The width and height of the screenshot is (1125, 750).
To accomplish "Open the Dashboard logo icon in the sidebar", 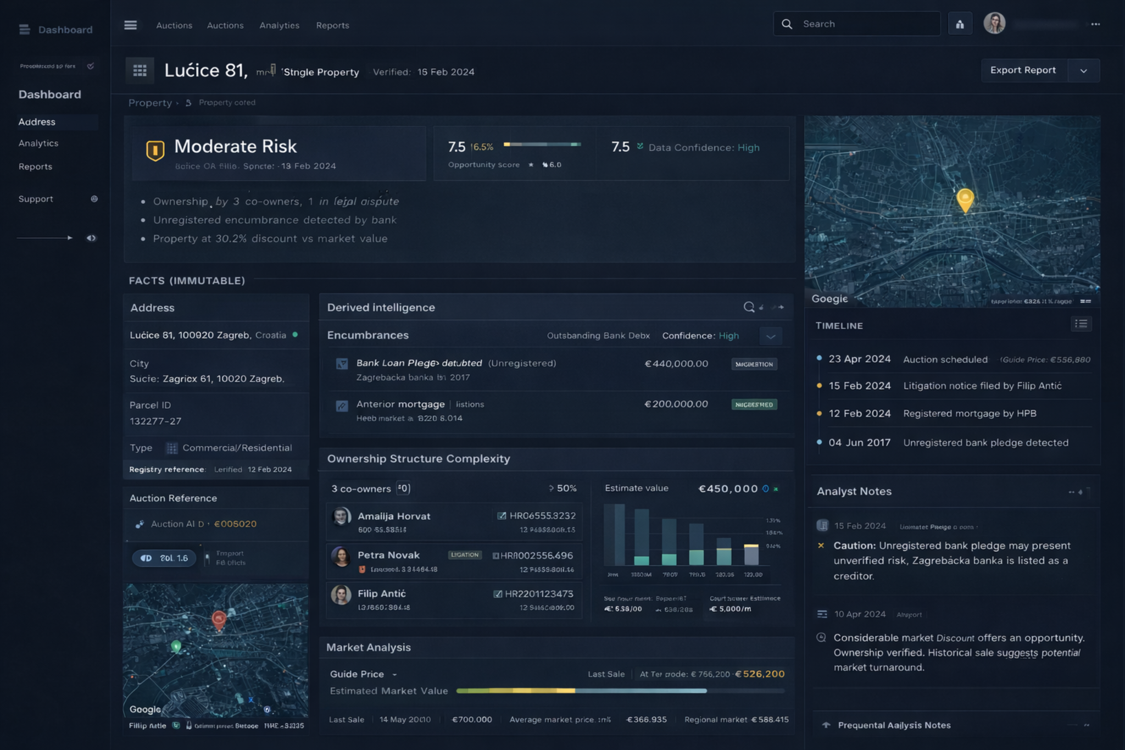I will [x=24, y=30].
